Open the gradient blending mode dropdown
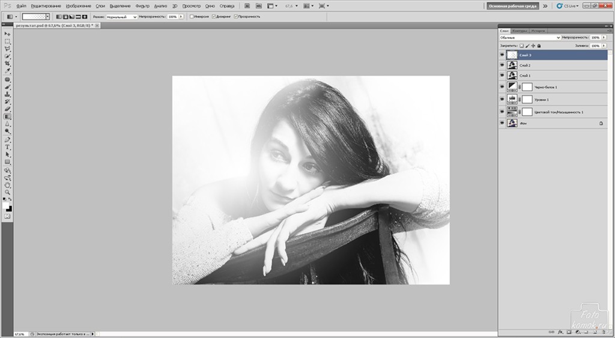The image size is (615, 338). pyautogui.click(x=121, y=17)
